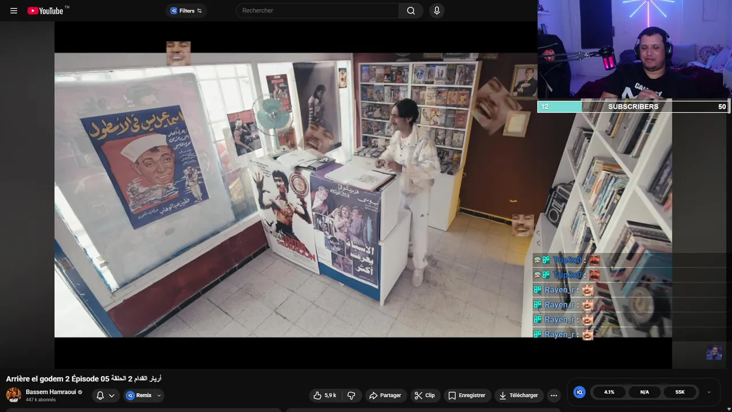Click the 4.1% stat pill

pos(609,392)
